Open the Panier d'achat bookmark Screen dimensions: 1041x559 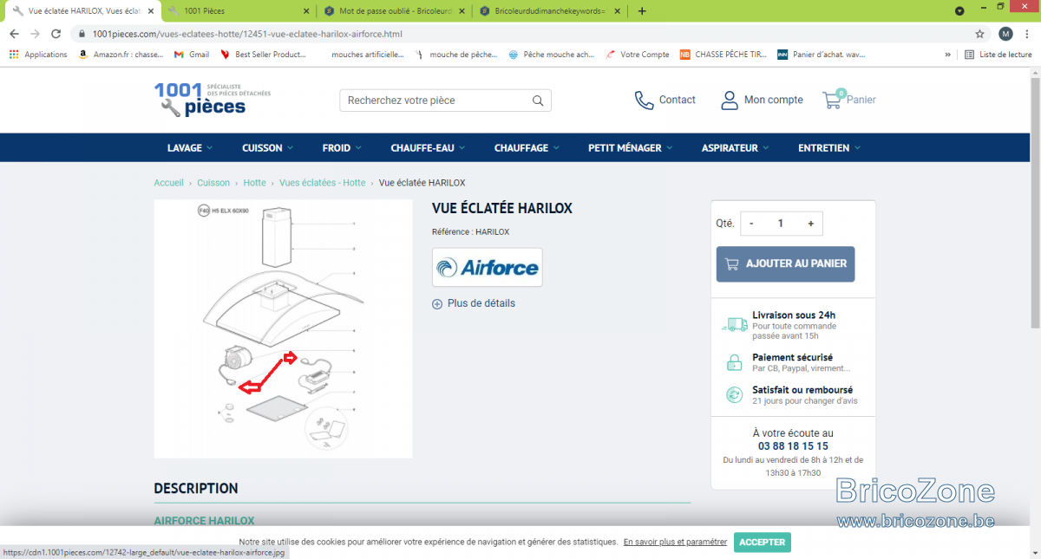tap(822, 54)
